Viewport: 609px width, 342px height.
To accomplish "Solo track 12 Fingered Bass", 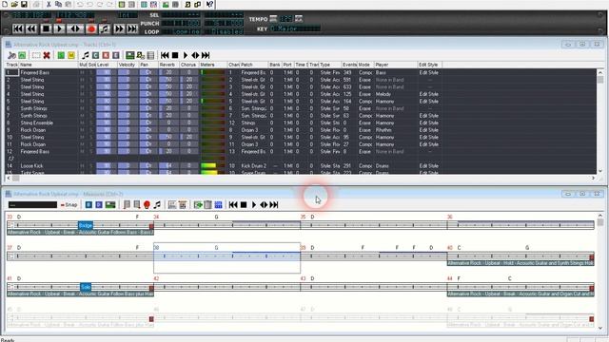I will tap(91, 152).
